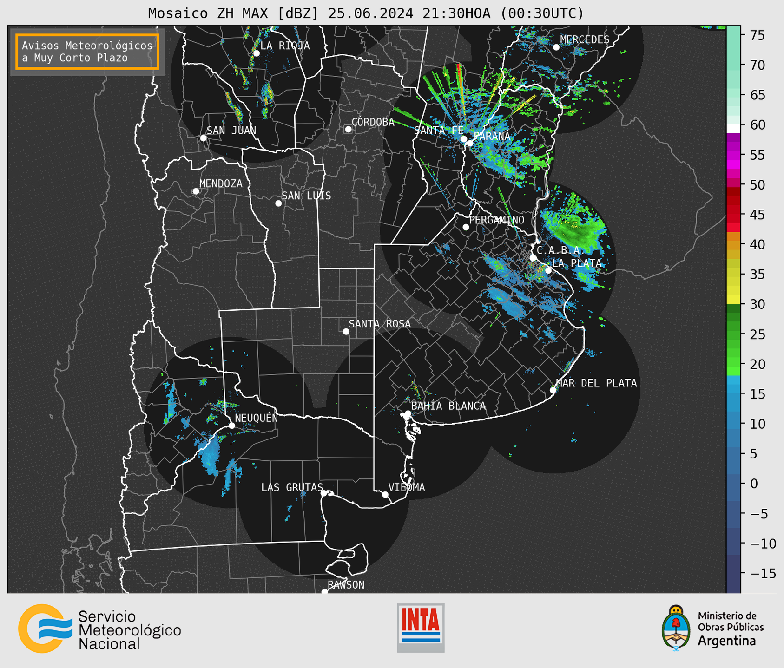
Task: Select the LA PLATA city label
Action: (x=577, y=263)
